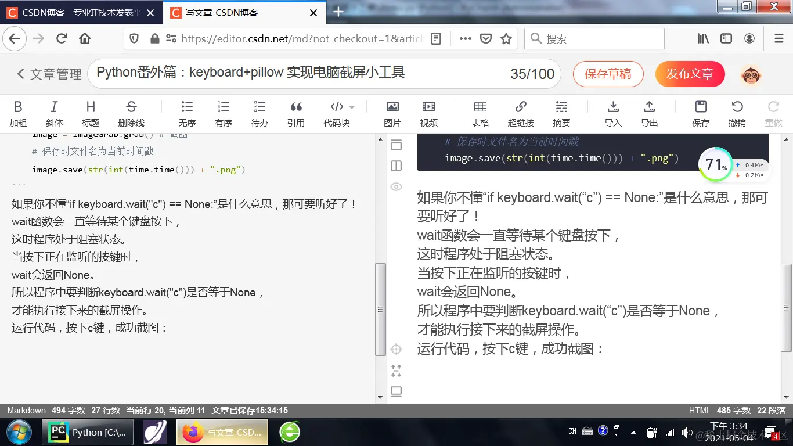
Task: Switch to PyCharm Python taskbar item
Action: point(88,432)
